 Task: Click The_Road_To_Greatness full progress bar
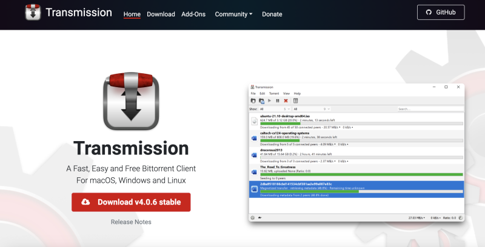pyautogui.click(x=361, y=174)
